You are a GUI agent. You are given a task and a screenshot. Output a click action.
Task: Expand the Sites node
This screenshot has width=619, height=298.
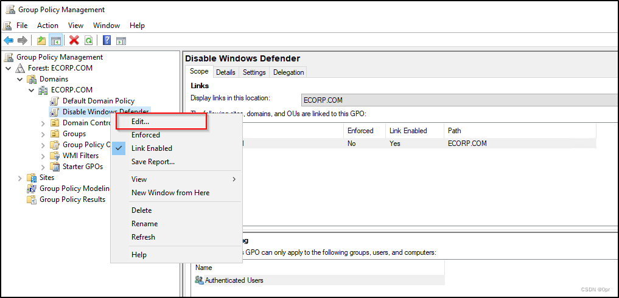click(x=20, y=178)
